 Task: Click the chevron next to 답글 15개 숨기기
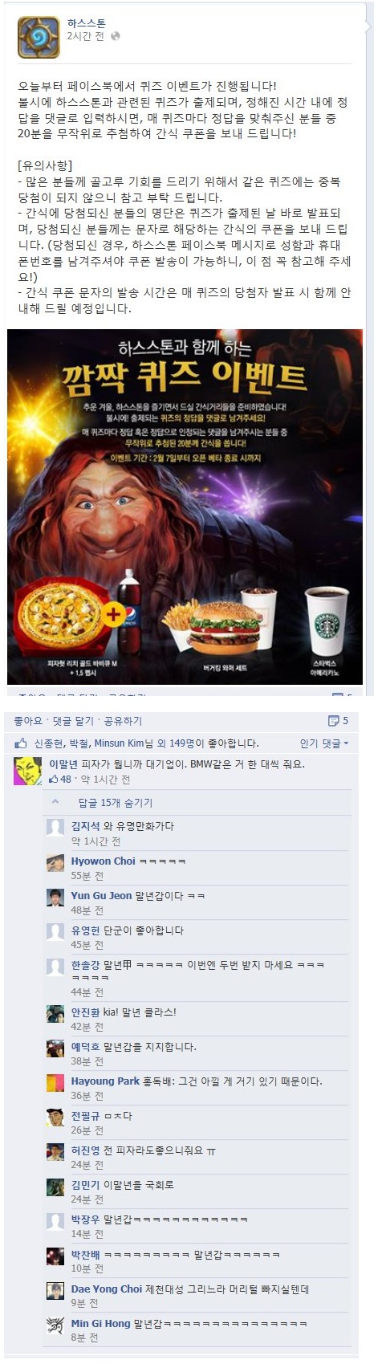(55, 802)
